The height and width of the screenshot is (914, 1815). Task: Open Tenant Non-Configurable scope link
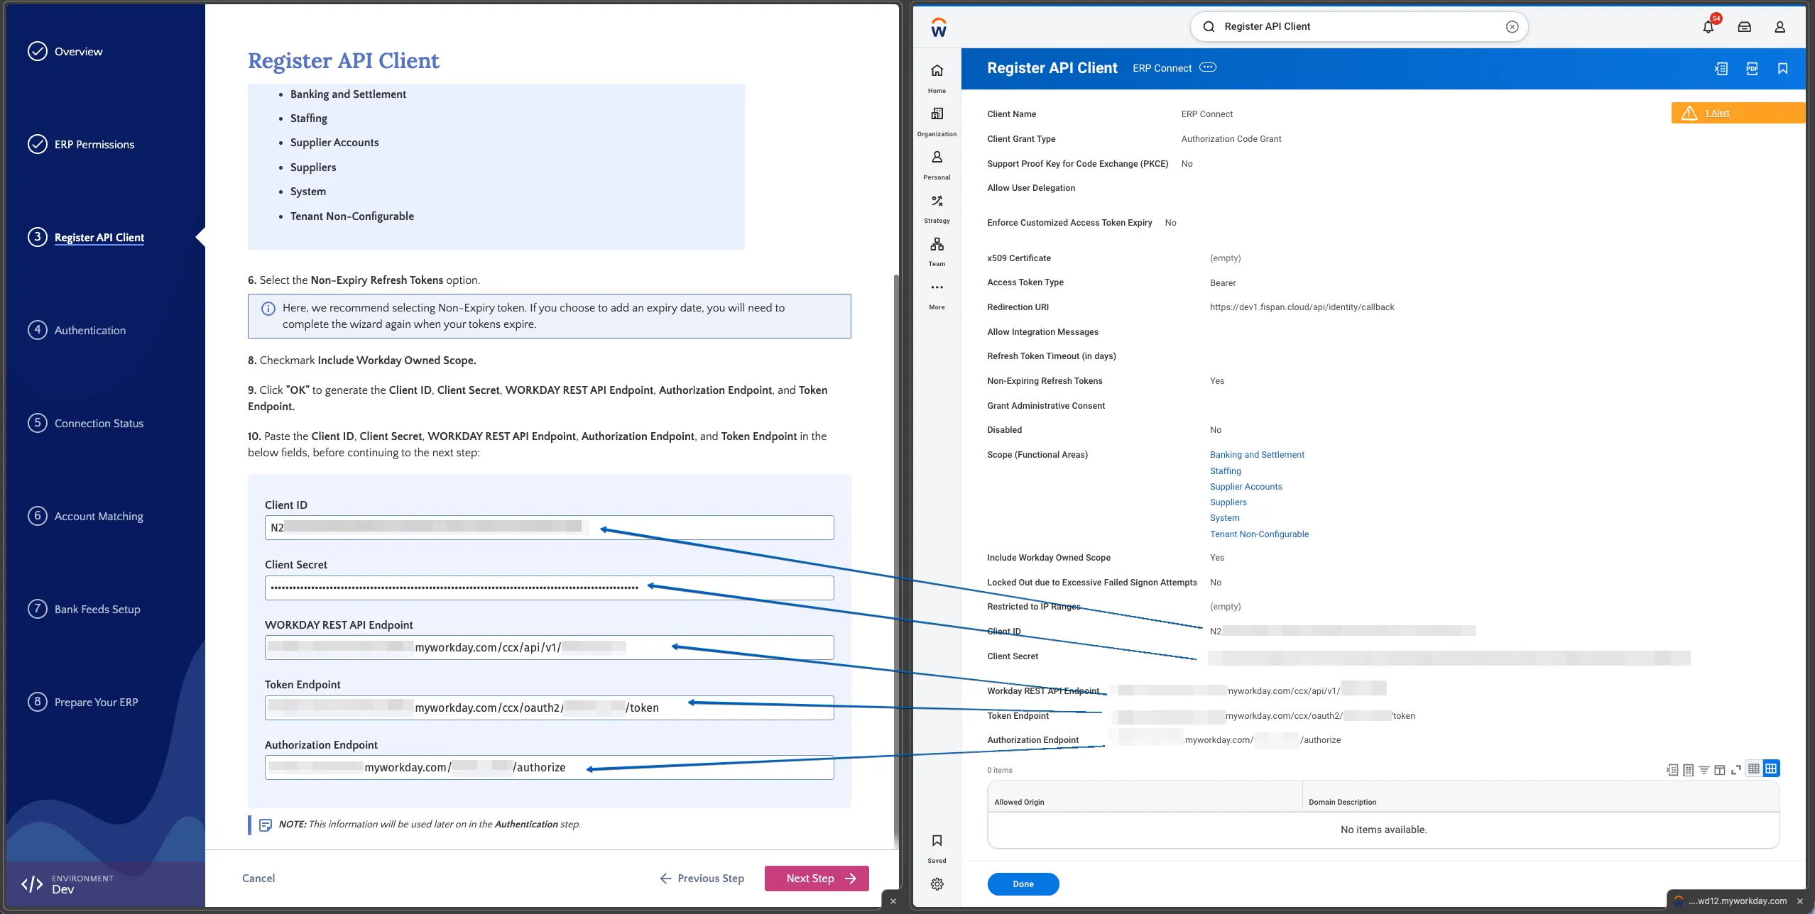coord(1259,534)
